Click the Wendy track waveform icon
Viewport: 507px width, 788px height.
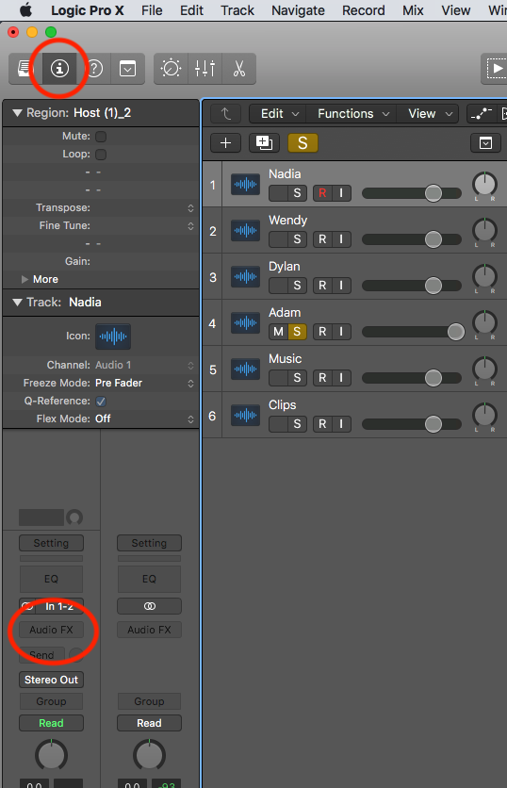[x=245, y=231]
